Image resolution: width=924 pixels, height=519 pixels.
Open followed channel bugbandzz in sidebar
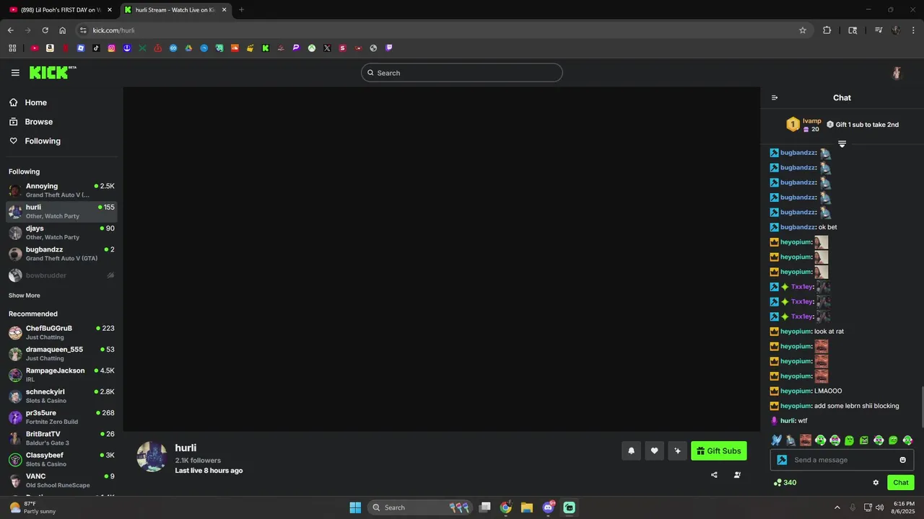61,254
